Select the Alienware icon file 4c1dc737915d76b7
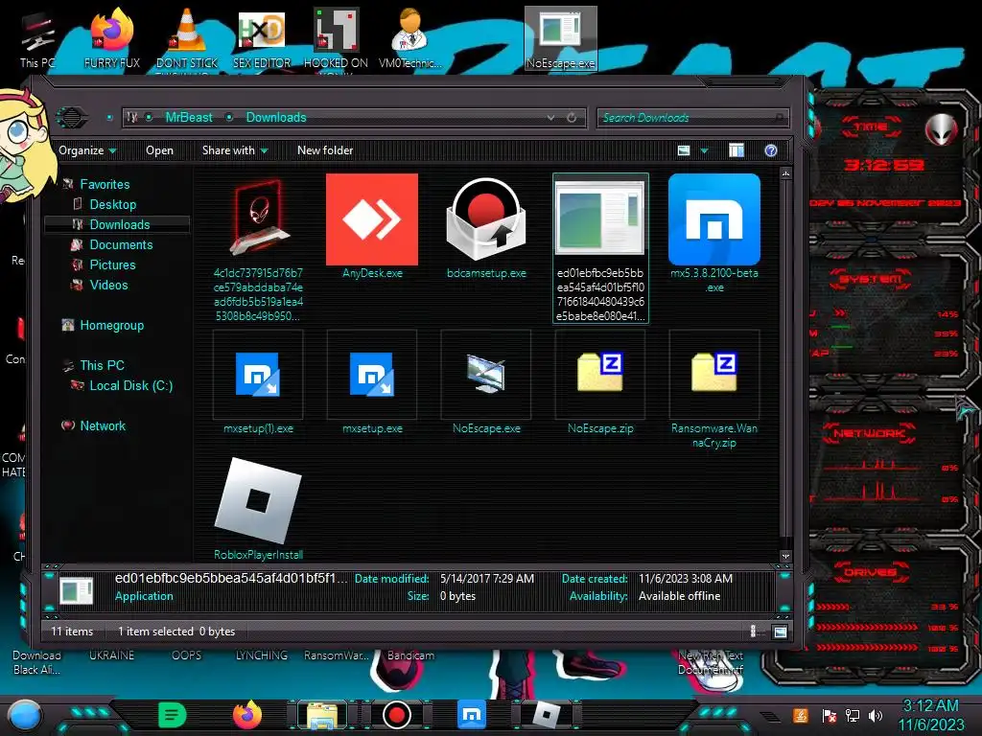 258,218
